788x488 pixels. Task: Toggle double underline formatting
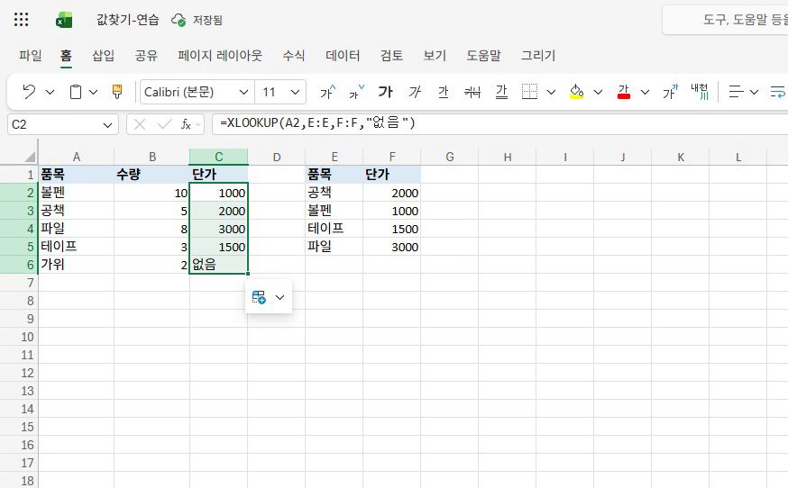tap(501, 92)
